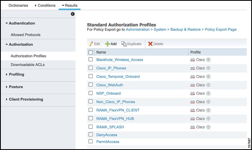Check the Cisco_WebAuth checkbox
This screenshot has height=150, width=252.
90,84
